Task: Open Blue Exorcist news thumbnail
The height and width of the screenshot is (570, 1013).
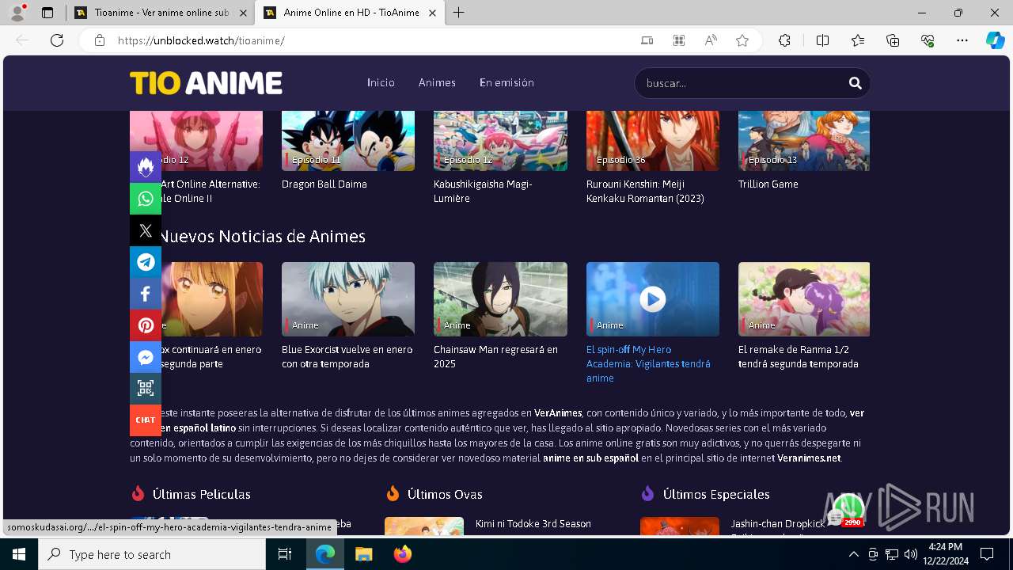Action: (x=348, y=299)
